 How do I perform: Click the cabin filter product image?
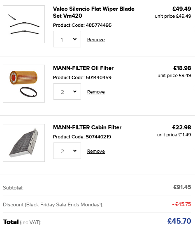pyautogui.click(x=24, y=143)
